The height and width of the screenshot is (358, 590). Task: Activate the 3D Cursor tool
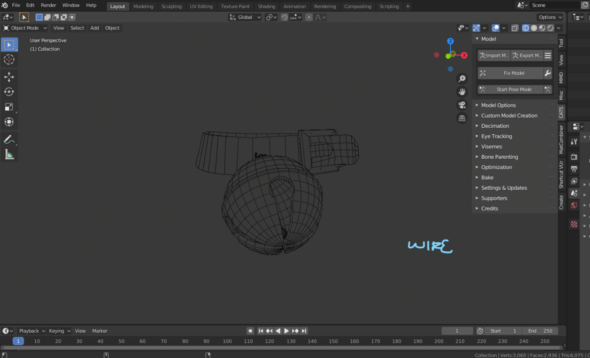[x=9, y=59]
